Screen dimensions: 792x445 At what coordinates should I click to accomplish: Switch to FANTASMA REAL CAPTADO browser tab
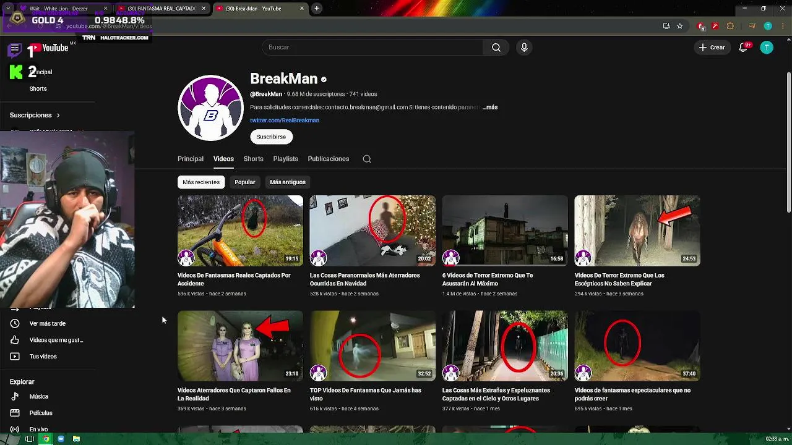click(x=161, y=9)
